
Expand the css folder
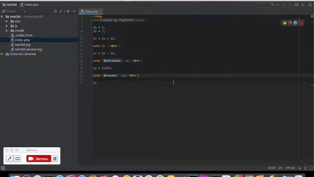(x=7, y=21)
